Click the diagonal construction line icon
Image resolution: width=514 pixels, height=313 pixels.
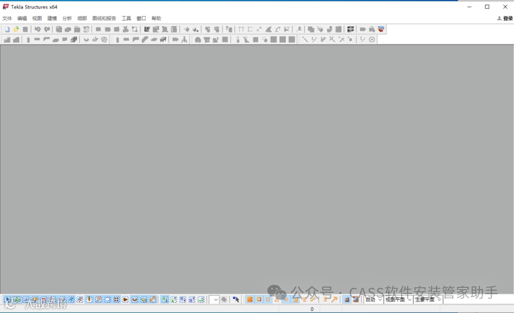point(305,39)
